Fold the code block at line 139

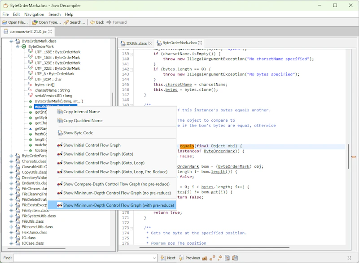pos(131,54)
